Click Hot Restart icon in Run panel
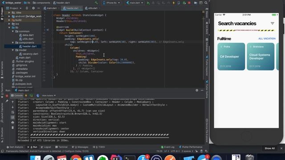Screen dimensions: 285x160 [31, 96]
